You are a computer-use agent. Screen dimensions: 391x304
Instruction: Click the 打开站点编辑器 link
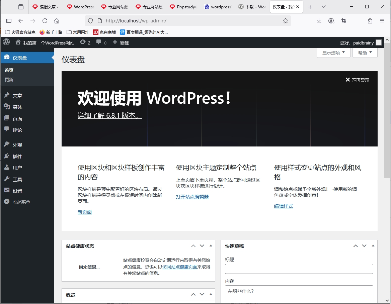pyautogui.click(x=192, y=197)
